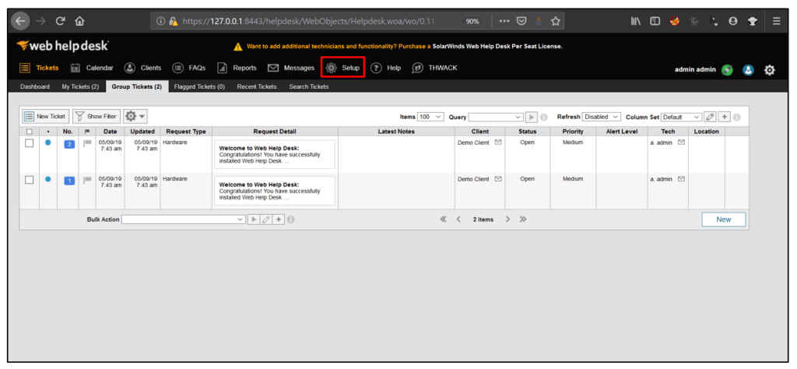Edit bulk action pencil icon
Image resolution: width=797 pixels, height=369 pixels.
coord(266,220)
